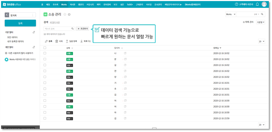
Task: Click the top-right Works search input
Action: point(245,14)
